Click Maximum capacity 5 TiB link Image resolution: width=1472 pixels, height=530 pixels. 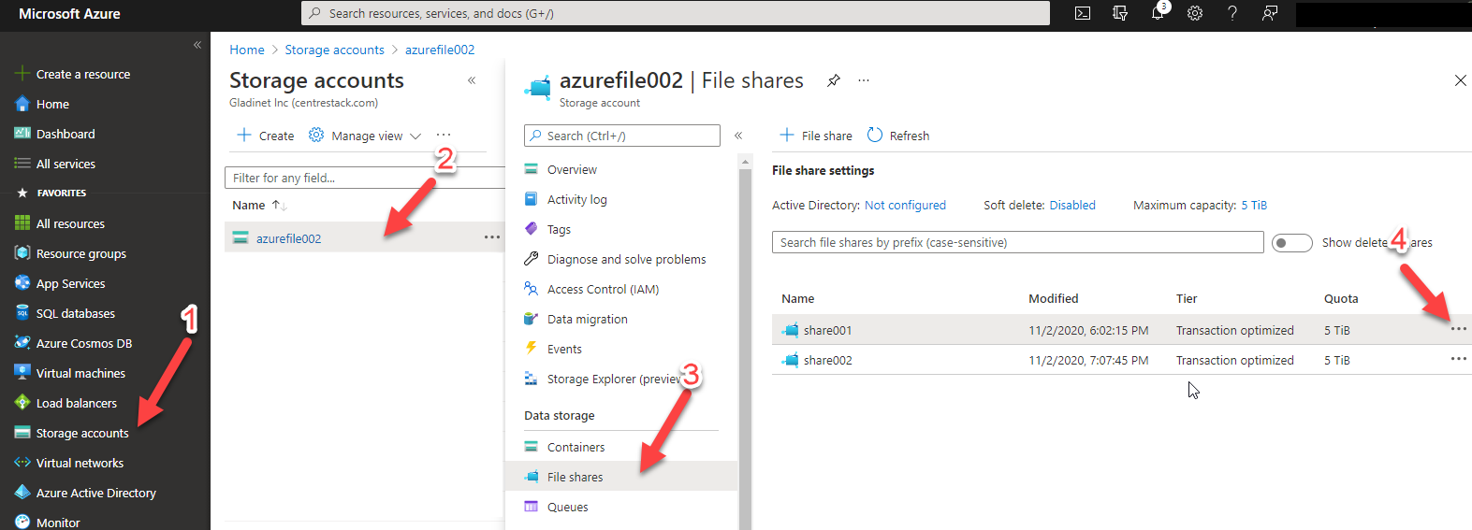1254,205
